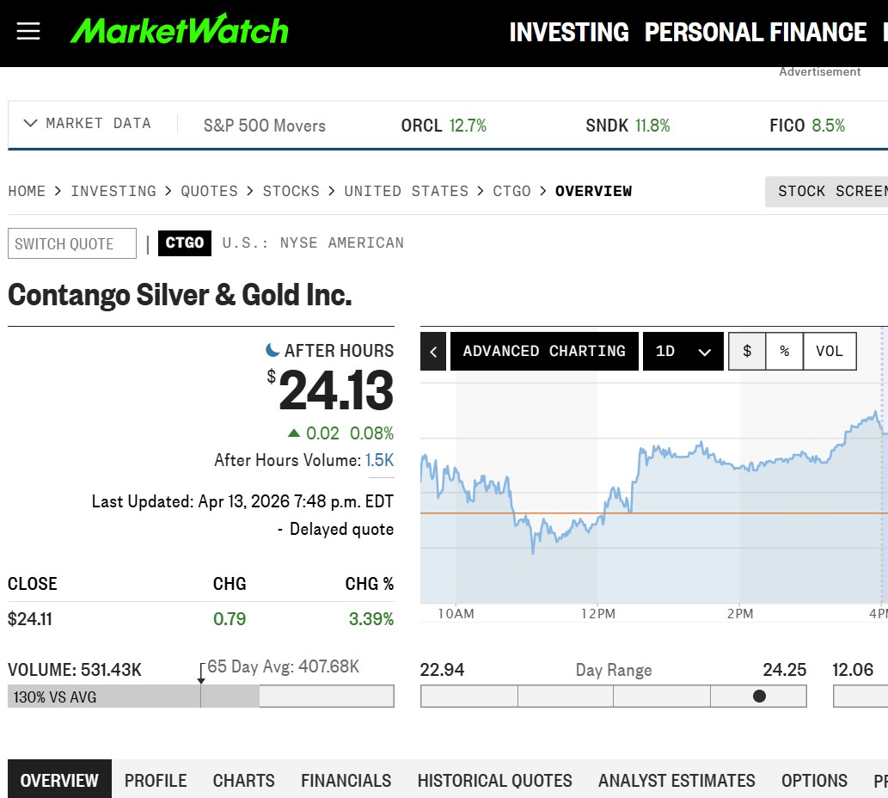
Task: Switch chart to percent view
Action: click(x=784, y=351)
